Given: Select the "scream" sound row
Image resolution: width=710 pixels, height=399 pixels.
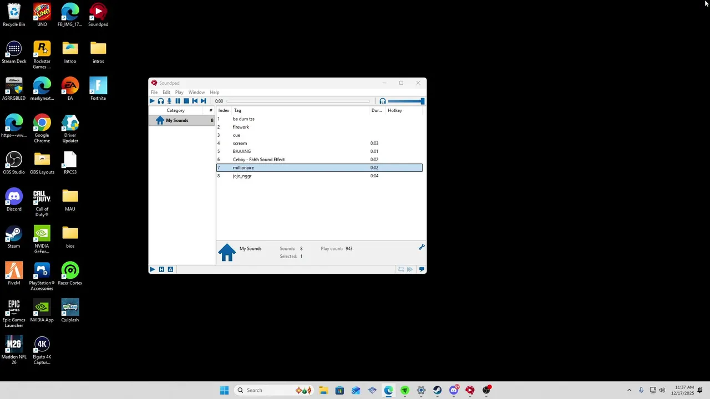Looking at the screenshot, I should click(x=319, y=144).
